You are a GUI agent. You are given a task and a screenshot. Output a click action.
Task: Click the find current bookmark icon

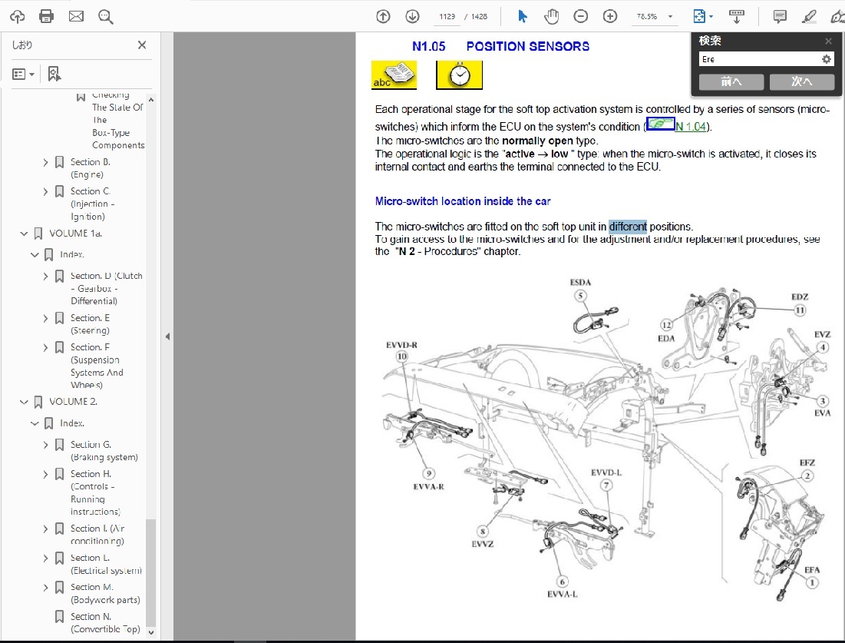click(x=54, y=74)
